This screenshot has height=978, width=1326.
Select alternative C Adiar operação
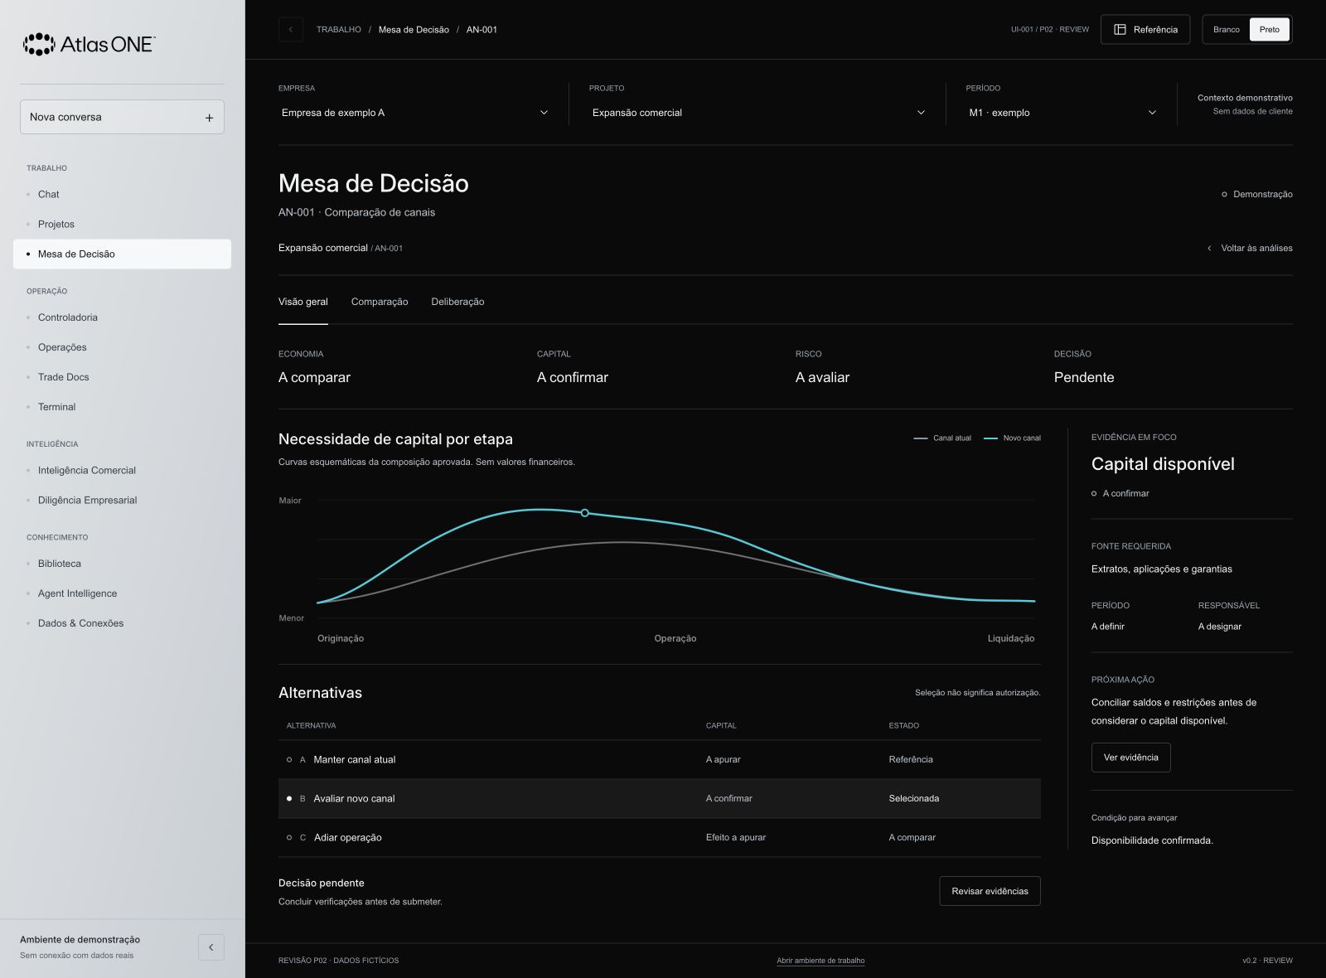659,837
